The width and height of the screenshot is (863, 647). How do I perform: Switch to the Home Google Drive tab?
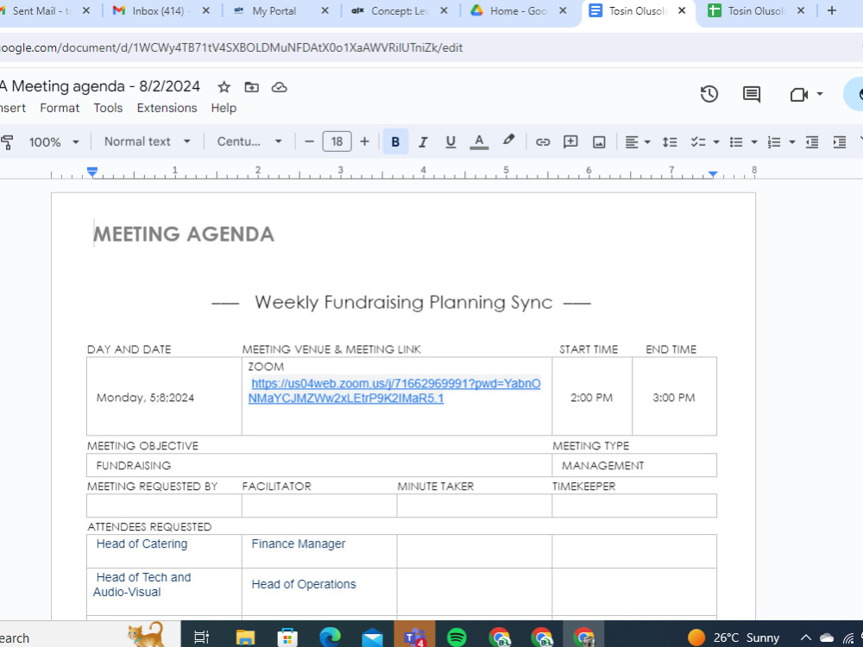pyautogui.click(x=518, y=10)
